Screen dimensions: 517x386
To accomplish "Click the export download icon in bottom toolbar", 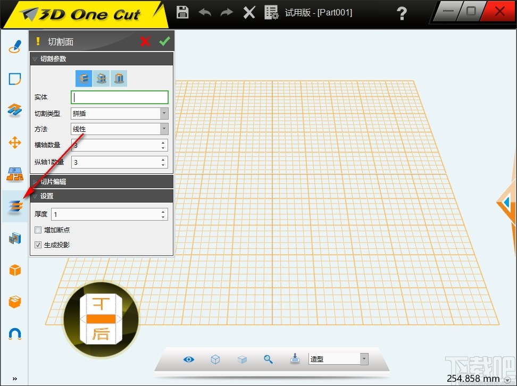I will (295, 358).
